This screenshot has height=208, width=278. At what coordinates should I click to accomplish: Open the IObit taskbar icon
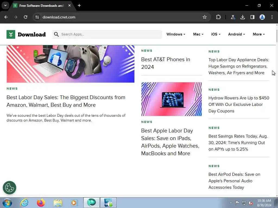pyautogui.click(x=108, y=203)
